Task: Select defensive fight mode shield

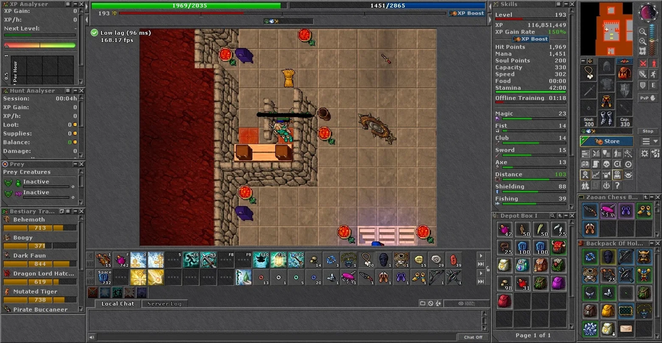Action: click(x=643, y=85)
